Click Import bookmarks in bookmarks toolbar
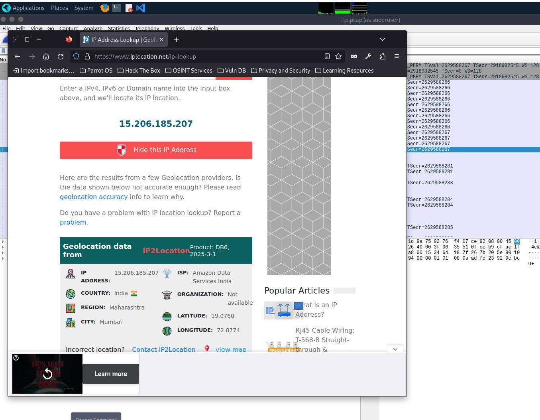This screenshot has width=540, height=420. 44,71
